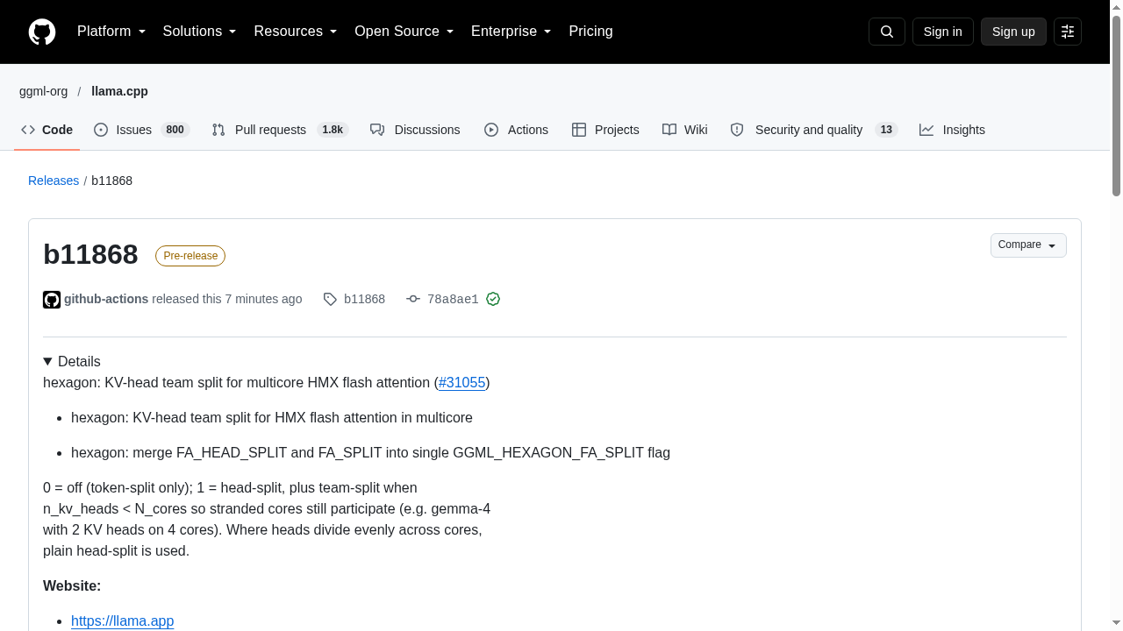Go back to Releases breadcrumb link
This screenshot has height=631, width=1123.
point(54,181)
